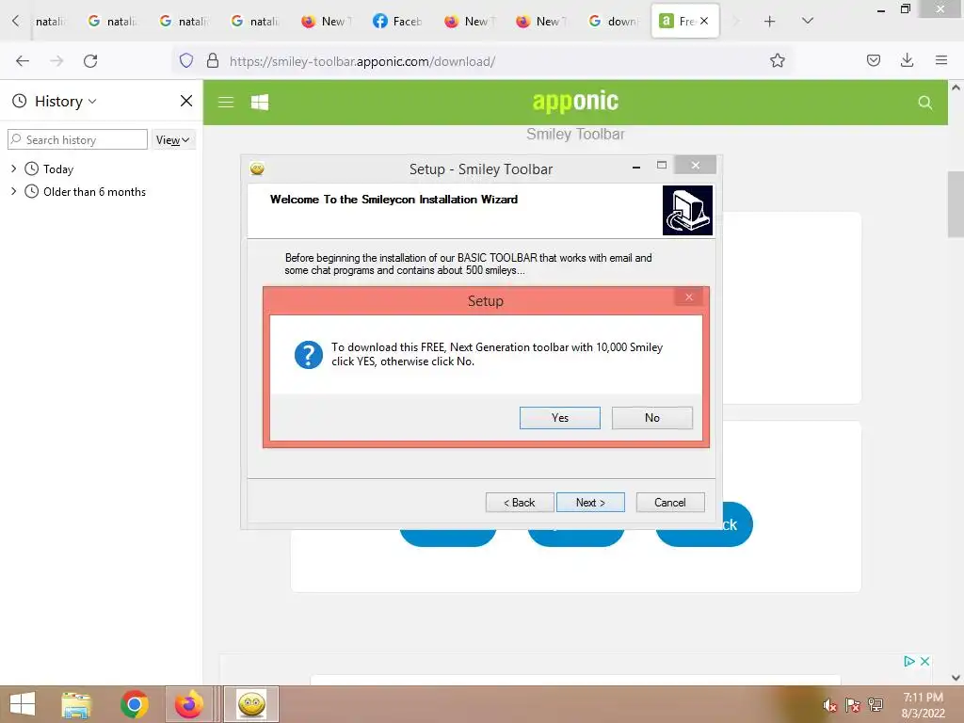Screen dimensions: 964x723
Task: Go forward one page in the browser
Action: tap(56, 61)
